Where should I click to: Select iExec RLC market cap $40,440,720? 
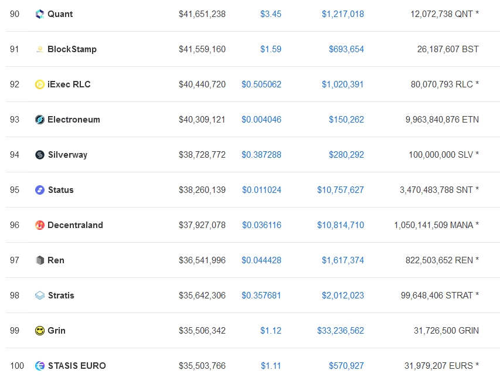click(202, 84)
